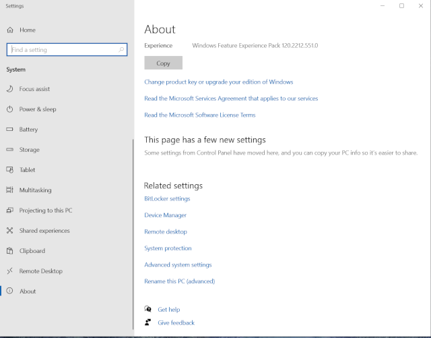Click Change product key or upgrade link

pos(218,82)
